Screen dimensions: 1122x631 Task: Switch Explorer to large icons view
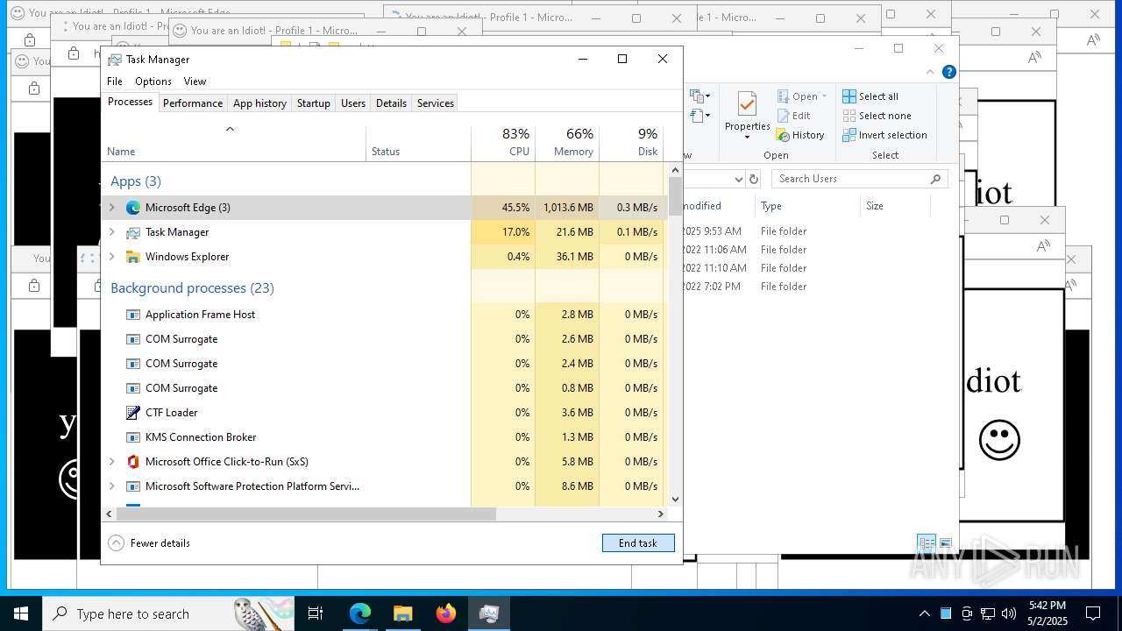[946, 543]
